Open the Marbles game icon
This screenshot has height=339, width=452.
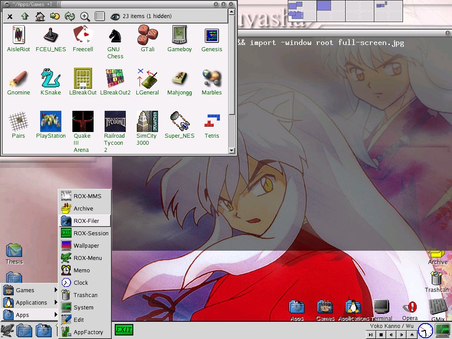point(211,82)
